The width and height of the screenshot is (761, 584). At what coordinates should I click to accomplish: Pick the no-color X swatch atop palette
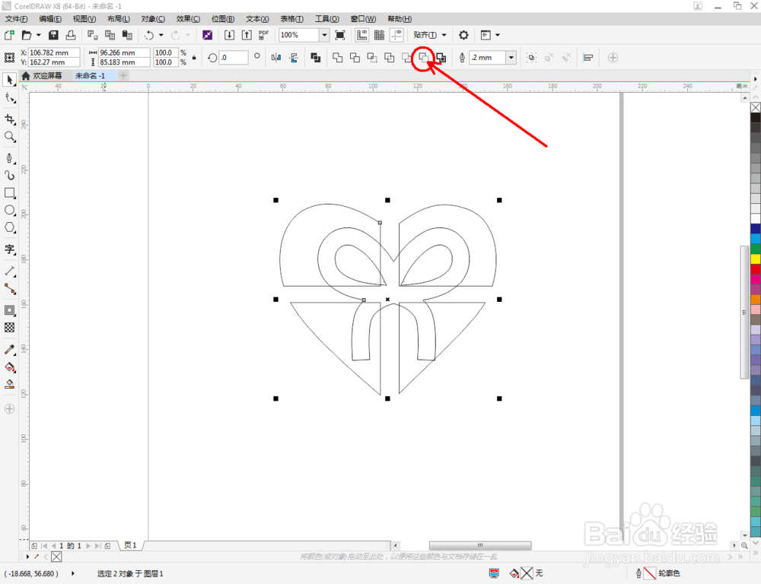(756, 107)
